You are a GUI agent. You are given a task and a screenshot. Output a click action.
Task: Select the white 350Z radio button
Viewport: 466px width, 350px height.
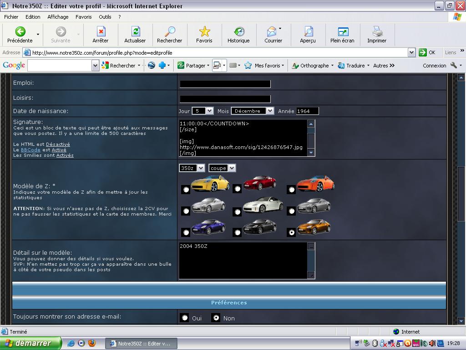pyautogui.click(x=237, y=212)
